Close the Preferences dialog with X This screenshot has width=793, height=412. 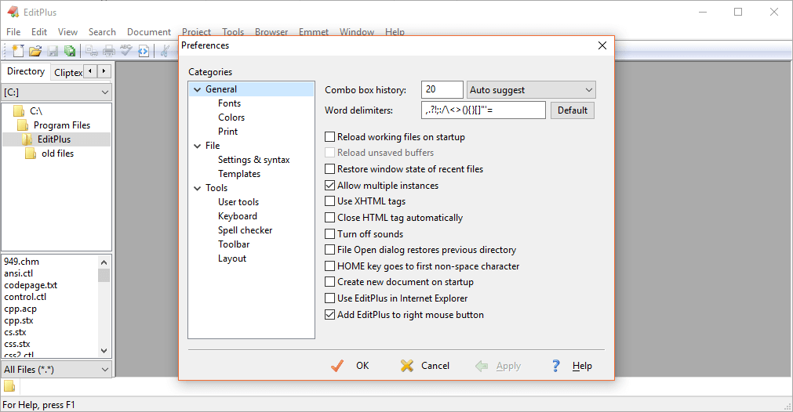pyautogui.click(x=602, y=45)
